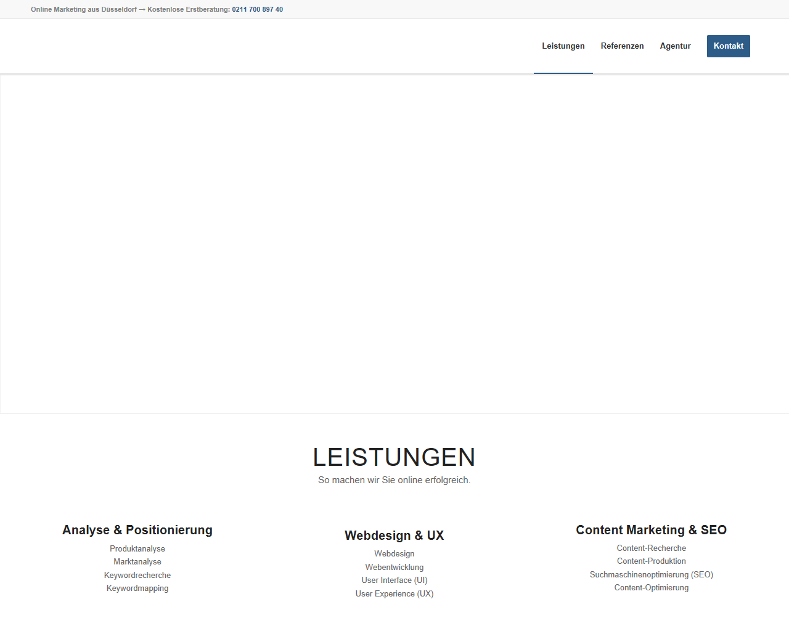Open the Produktanalyse service link
789x631 pixels.
tap(137, 548)
